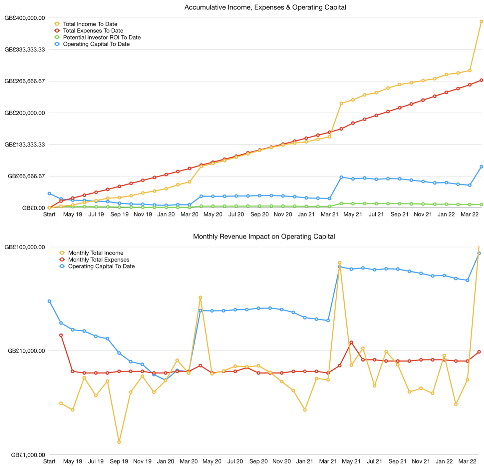Screen dimensions: 484x466
Task: Click bottom chart's blue Operating Capital legend marker
Action: 62,266
